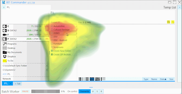Viewport: 182px width, 94px height.
Task: Select the checkbox for the Furniture folder
Action: click(52, 44)
